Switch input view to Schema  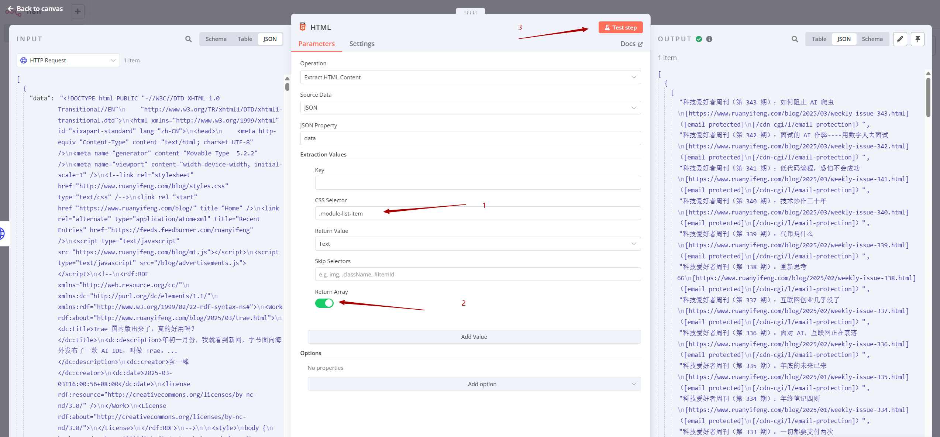[x=216, y=39]
